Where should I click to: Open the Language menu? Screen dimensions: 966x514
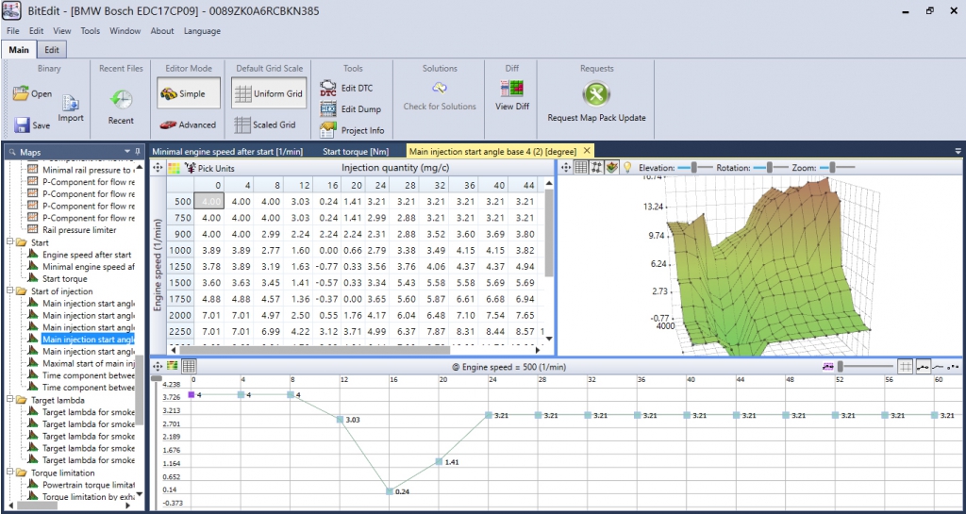(x=202, y=31)
